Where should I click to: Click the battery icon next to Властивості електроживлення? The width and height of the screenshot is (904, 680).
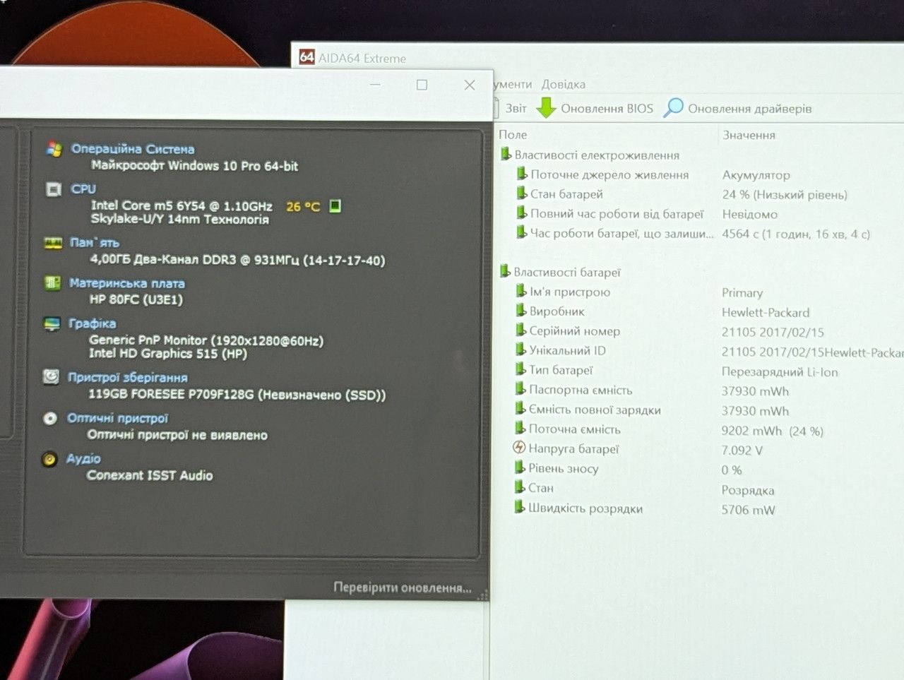506,154
